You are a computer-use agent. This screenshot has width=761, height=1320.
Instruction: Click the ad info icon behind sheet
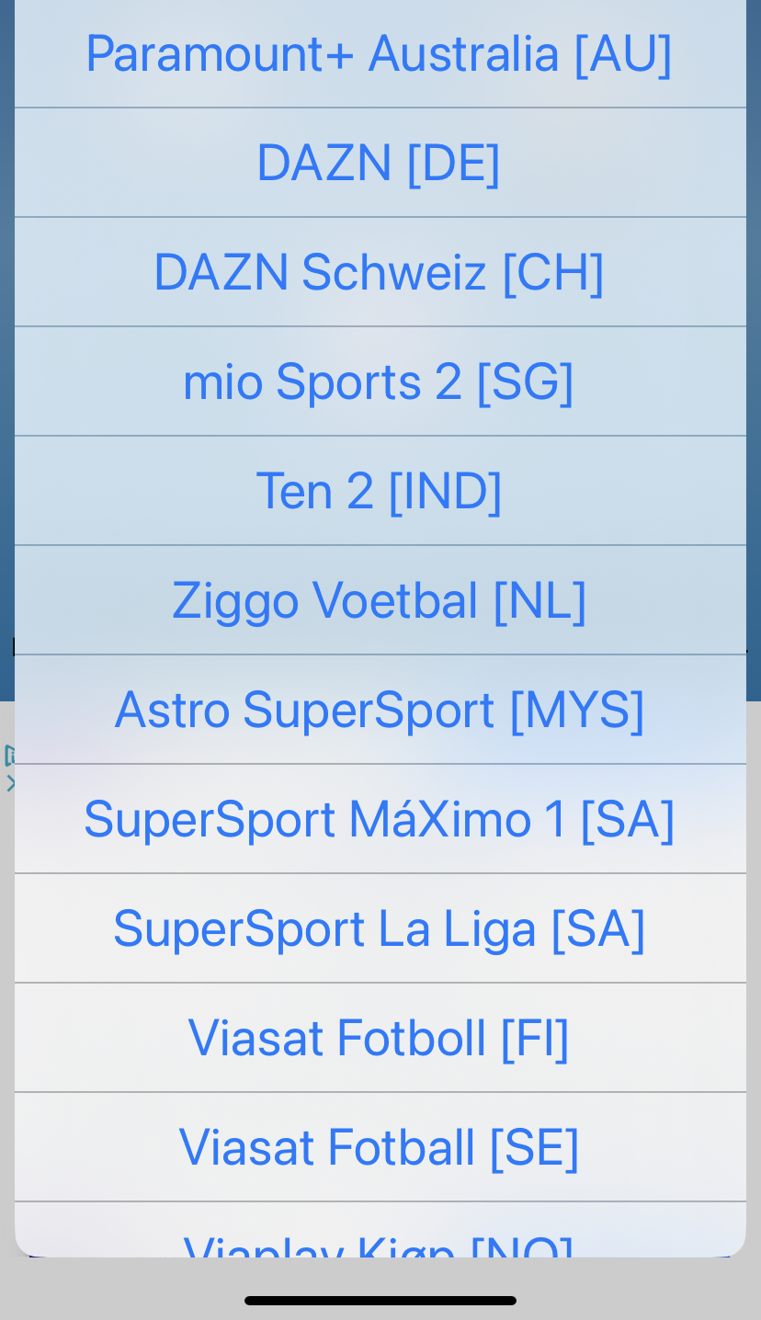click(x=8, y=756)
